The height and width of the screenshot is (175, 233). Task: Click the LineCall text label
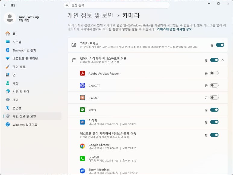coord(94,157)
